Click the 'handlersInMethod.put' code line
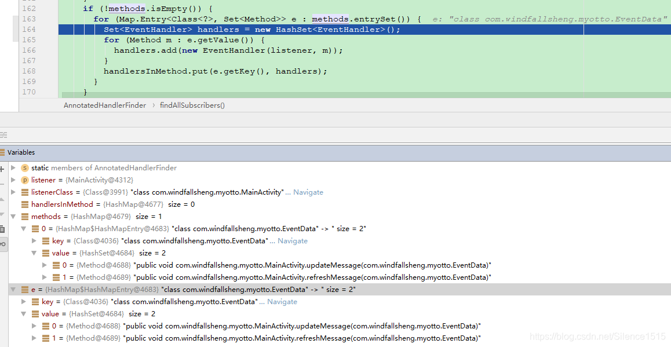 tap(215, 71)
